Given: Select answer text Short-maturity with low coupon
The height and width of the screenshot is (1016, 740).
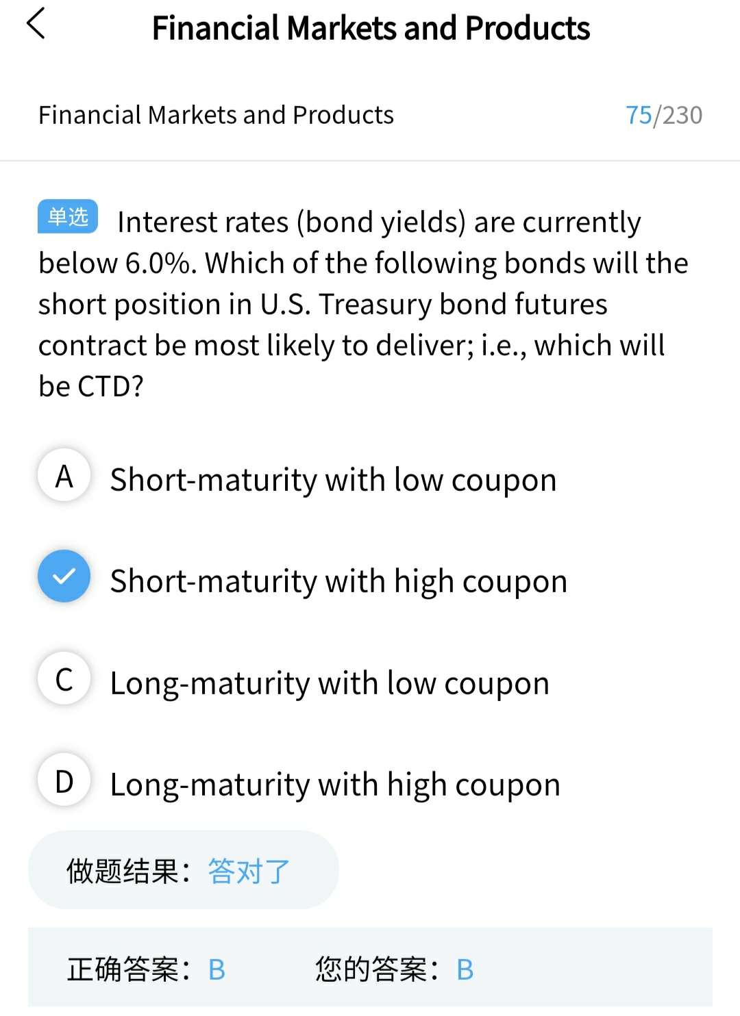Looking at the screenshot, I should pyautogui.click(x=333, y=480).
